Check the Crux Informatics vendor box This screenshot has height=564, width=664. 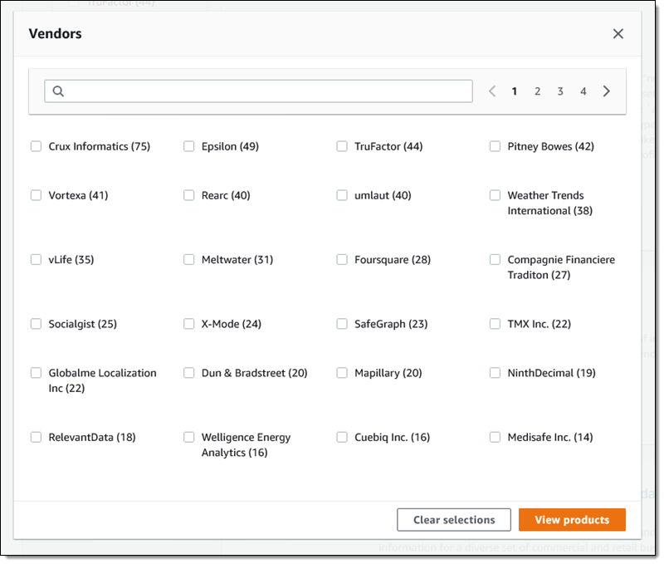(x=37, y=146)
